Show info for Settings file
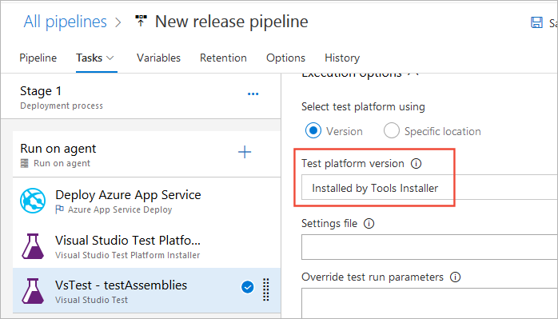558x319 pixels. click(369, 224)
